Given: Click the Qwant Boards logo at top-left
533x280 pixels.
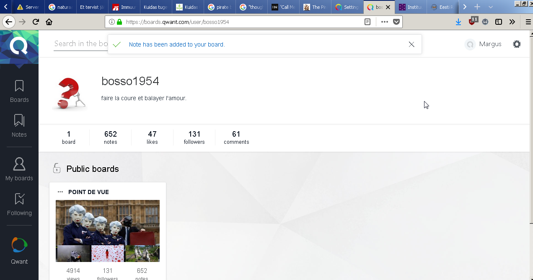Looking at the screenshot, I should point(19,47).
